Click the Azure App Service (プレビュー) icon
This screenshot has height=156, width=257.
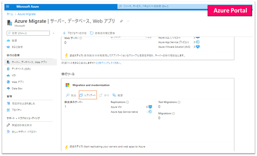pos(198,42)
